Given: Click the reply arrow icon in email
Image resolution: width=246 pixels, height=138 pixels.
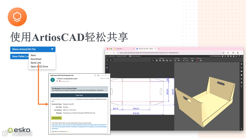Looking at the screenshot, I should pos(103,75).
